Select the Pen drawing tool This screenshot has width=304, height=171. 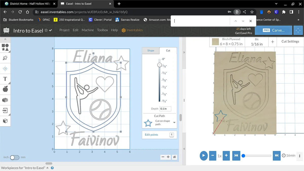(x=5, y=58)
